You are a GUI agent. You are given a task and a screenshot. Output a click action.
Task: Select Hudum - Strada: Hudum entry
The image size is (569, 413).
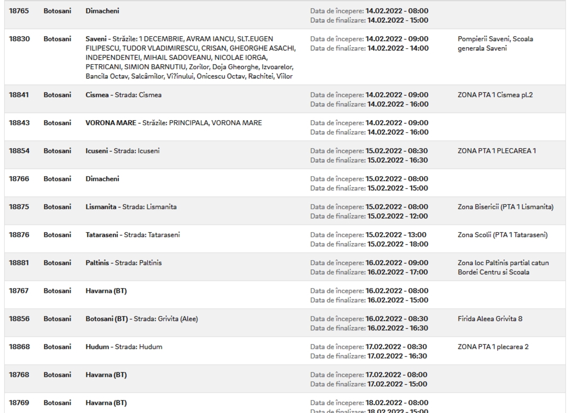pos(124,347)
